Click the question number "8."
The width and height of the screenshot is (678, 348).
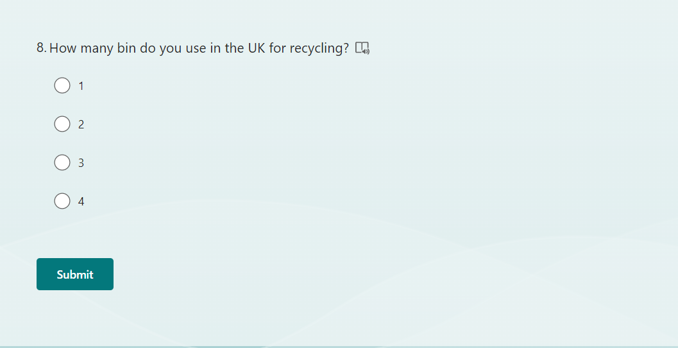tap(42, 48)
